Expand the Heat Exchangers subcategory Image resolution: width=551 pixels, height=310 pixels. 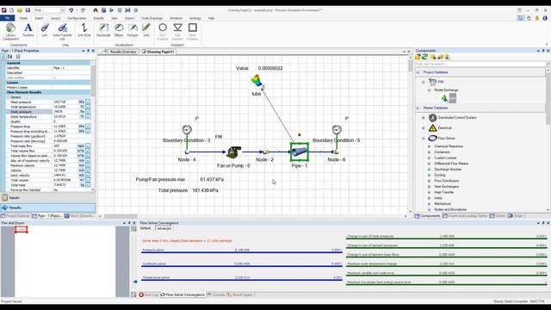(429, 186)
